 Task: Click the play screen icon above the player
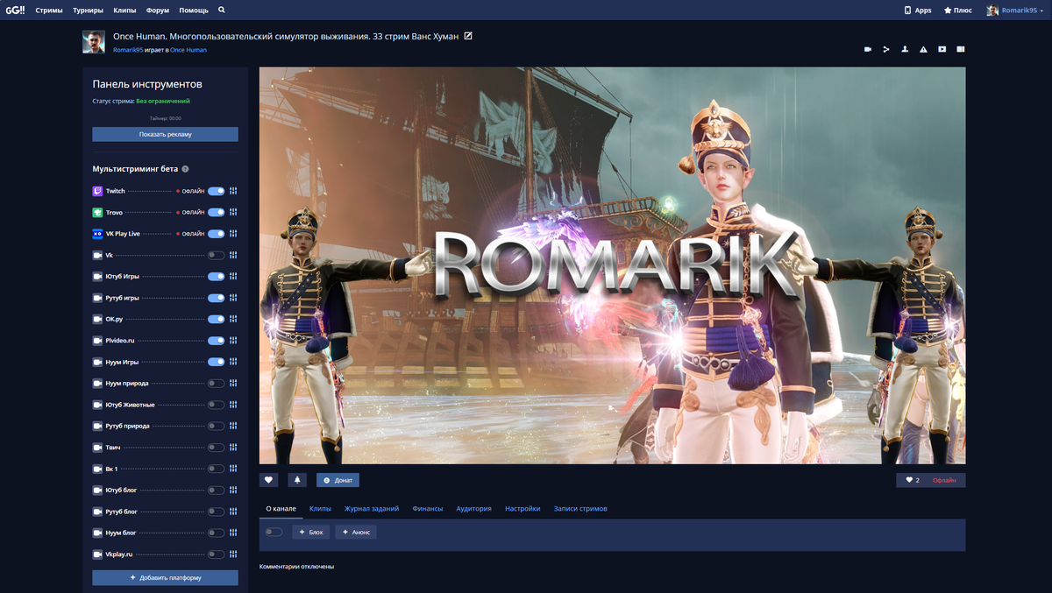coord(942,49)
